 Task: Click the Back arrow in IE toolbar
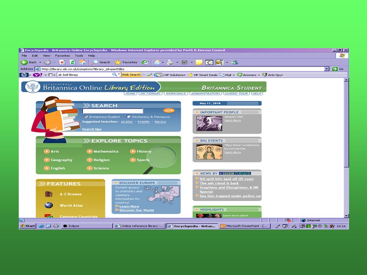pyautogui.click(x=24, y=62)
